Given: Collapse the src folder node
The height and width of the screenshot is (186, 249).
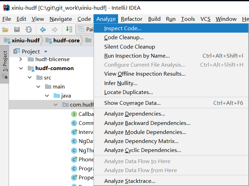Looking at the screenshot, I should [29, 78].
